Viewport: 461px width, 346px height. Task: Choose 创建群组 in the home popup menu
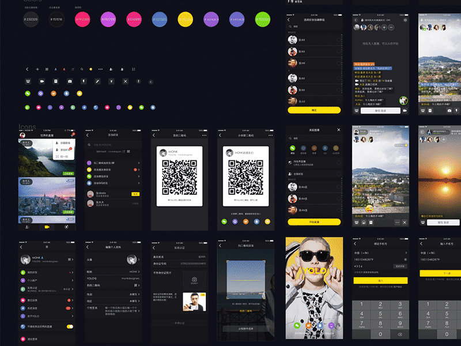pyautogui.click(x=64, y=143)
